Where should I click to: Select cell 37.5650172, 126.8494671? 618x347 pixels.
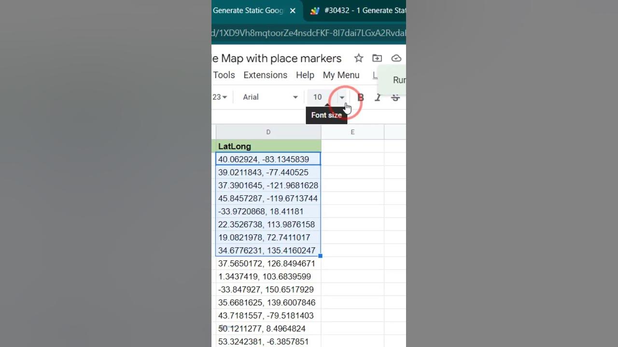(268, 263)
